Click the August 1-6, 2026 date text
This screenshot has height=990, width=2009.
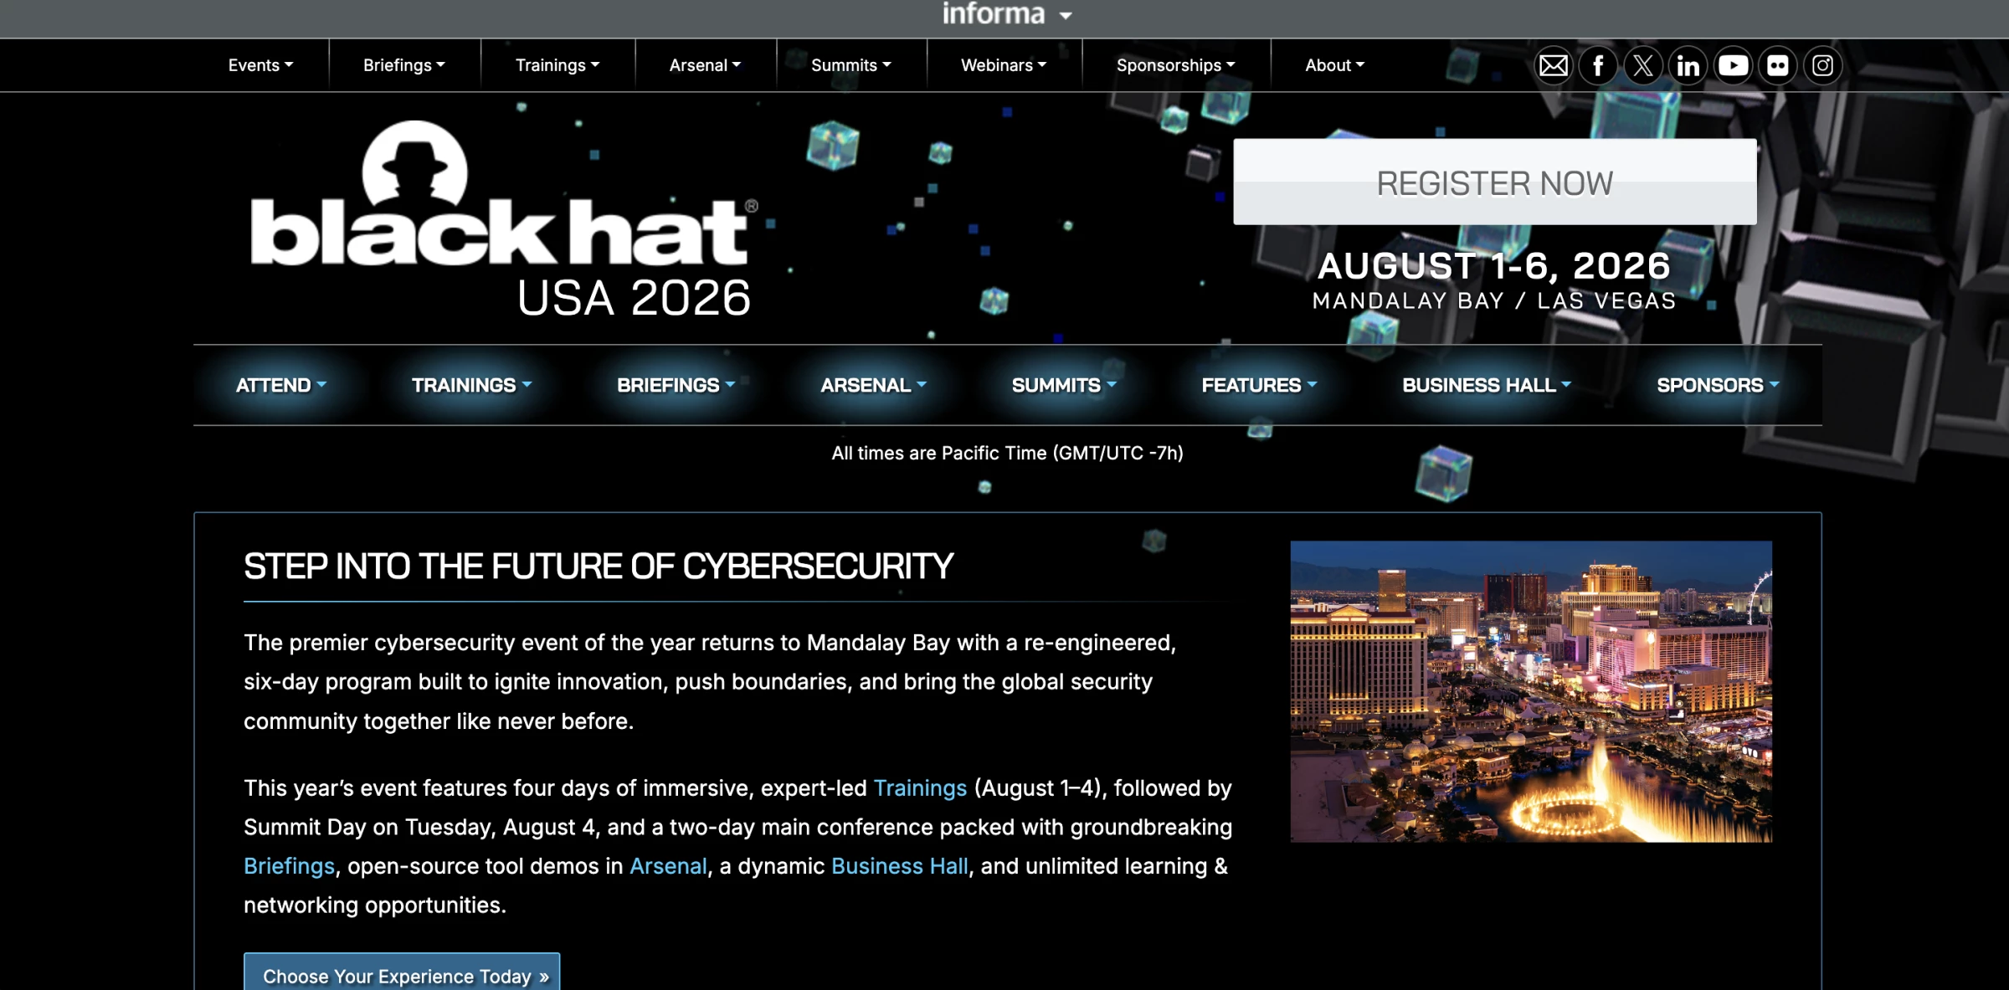click(x=1494, y=266)
